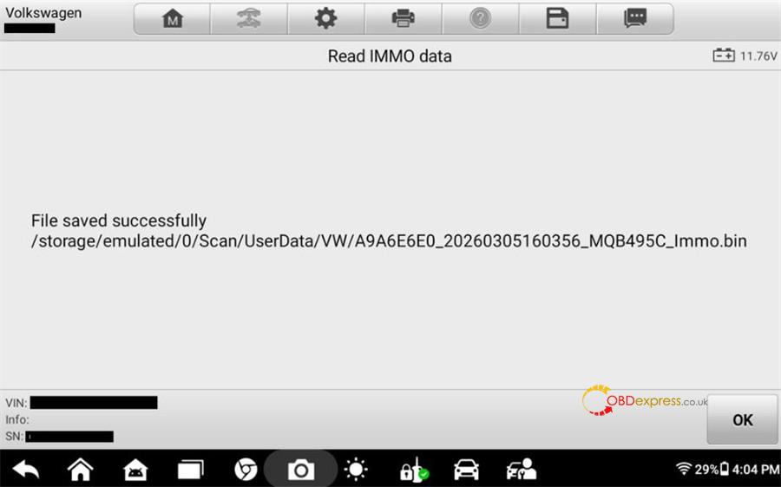
Task: Click the car diagnostics icon
Action: click(466, 470)
